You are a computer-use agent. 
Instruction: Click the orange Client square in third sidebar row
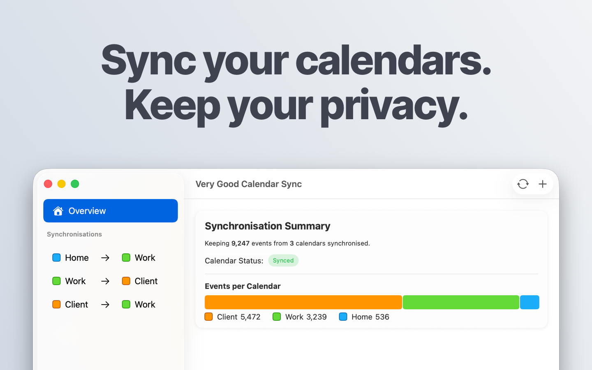(x=56, y=305)
